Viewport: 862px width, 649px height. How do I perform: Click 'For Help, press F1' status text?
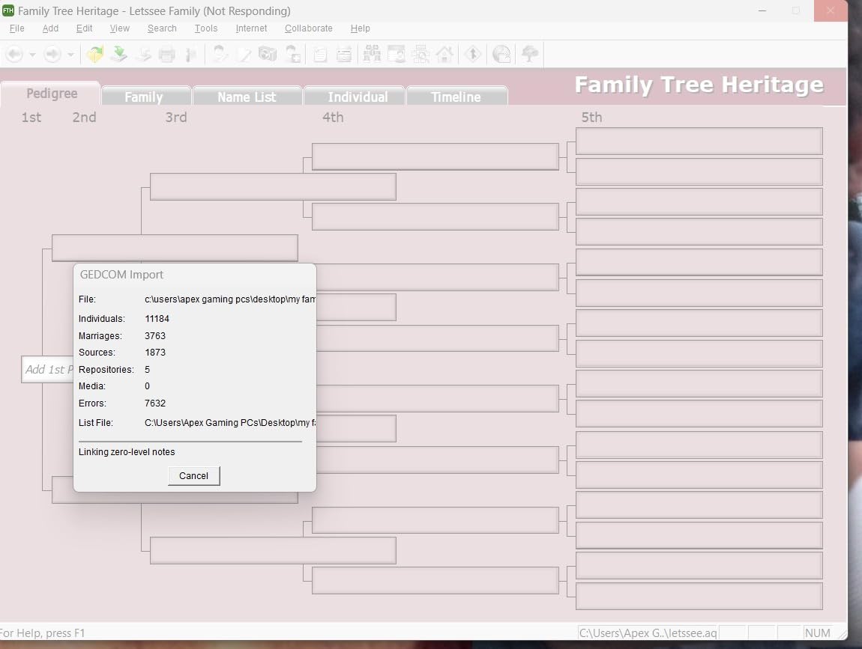tap(43, 633)
